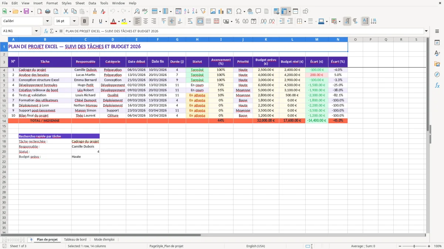Cut selection with the scissors icon
Screen dimensions: 444x249
pyautogui.click(x=65, y=11)
